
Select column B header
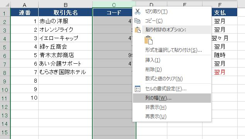(65, 5)
